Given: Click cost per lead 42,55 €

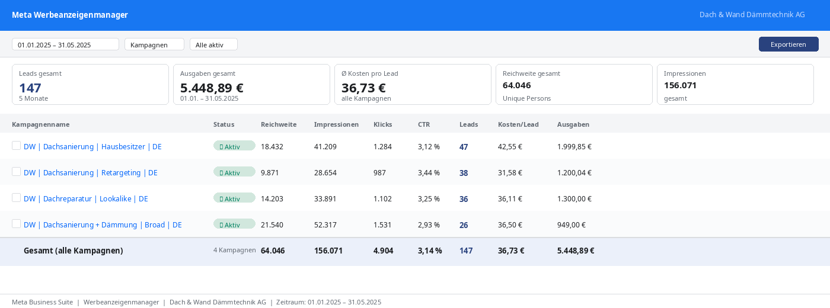Looking at the screenshot, I should (x=510, y=147).
